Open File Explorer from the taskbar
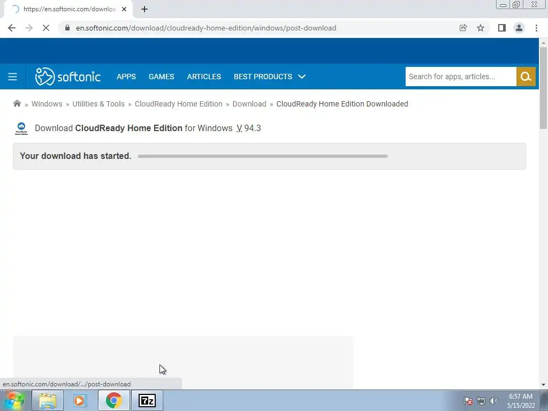This screenshot has height=411, width=548. coord(48,400)
